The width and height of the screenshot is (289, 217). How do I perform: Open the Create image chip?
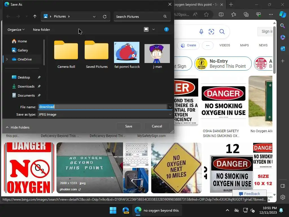tap(188, 45)
